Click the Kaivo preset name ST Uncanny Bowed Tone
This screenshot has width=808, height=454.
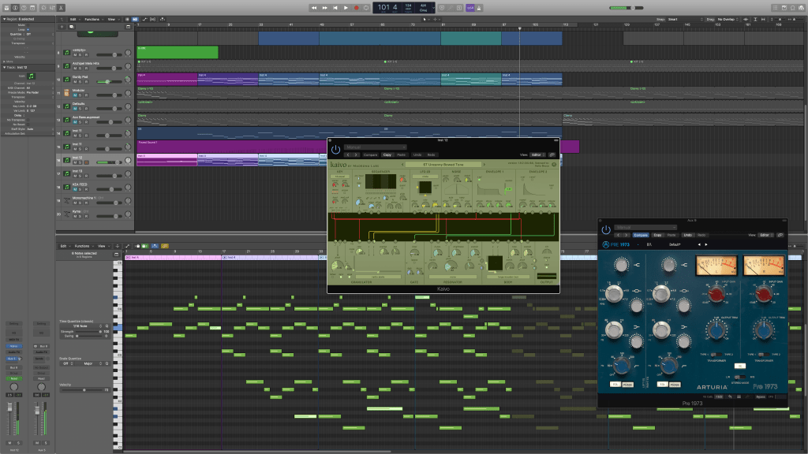coord(443,165)
